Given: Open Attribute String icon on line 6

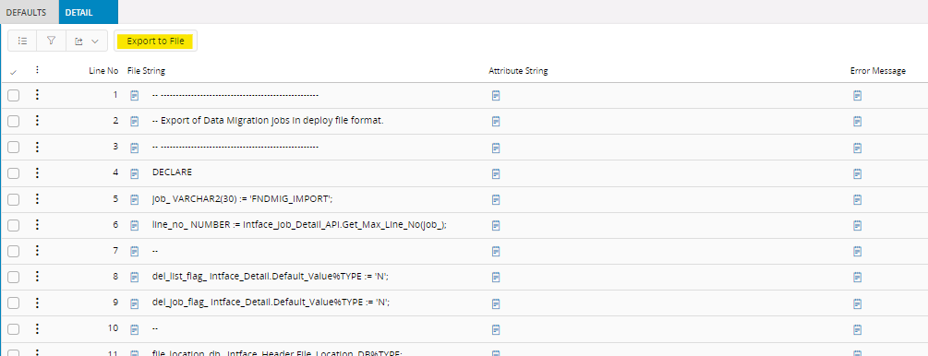Looking at the screenshot, I should point(496,225).
